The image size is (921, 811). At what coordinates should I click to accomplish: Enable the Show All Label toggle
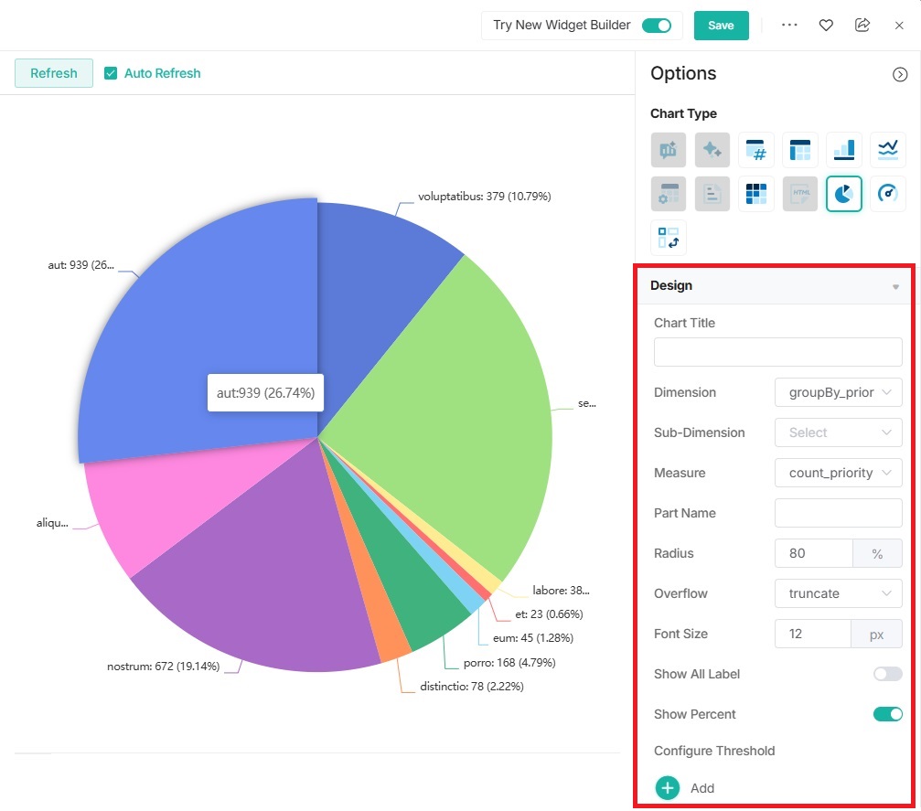pyautogui.click(x=887, y=674)
